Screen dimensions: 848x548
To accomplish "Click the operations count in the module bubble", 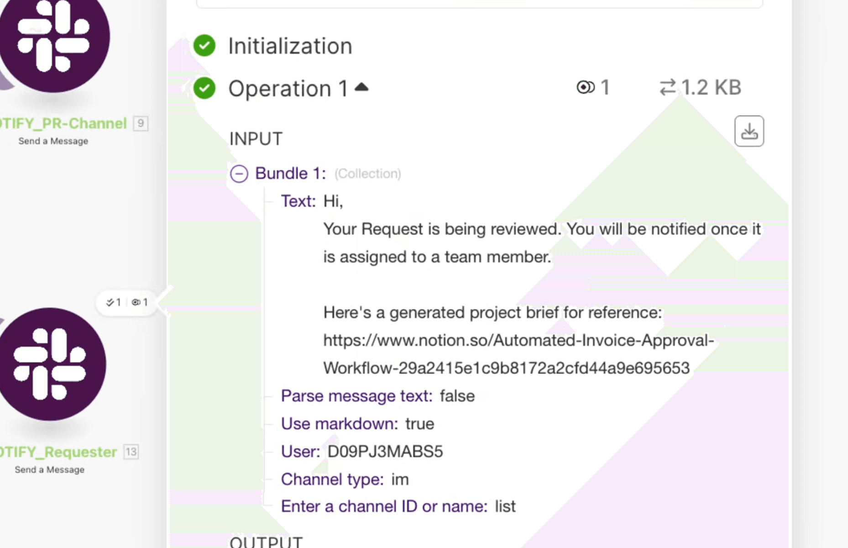I will pyautogui.click(x=140, y=302).
